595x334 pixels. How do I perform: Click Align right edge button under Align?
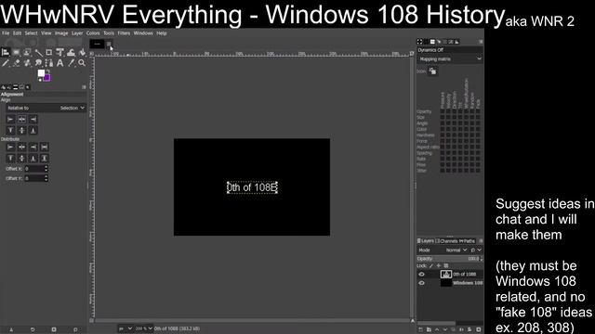pyautogui.click(x=33, y=120)
